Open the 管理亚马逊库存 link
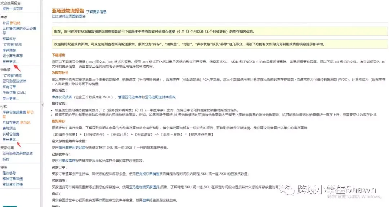The image size is (389, 207). click(130, 97)
